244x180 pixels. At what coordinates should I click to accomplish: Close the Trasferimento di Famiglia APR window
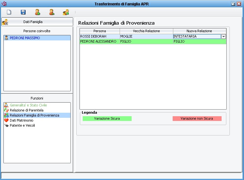tap(239, 4)
